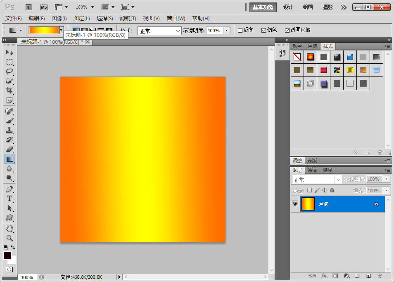Screen dimensions: 394x282
Task: Select the Zoom tool
Action: (x=9, y=238)
